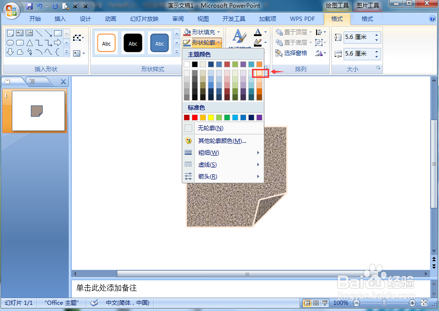Screen dimensions: 439x311
Task: Apply the black filled Abc shape style
Action: (133, 43)
